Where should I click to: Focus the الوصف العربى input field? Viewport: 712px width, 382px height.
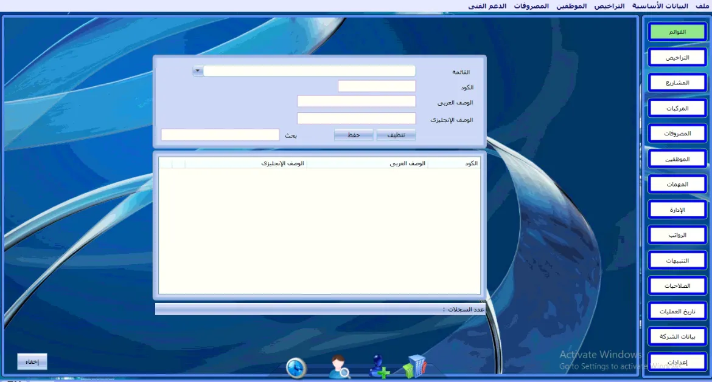(356, 101)
